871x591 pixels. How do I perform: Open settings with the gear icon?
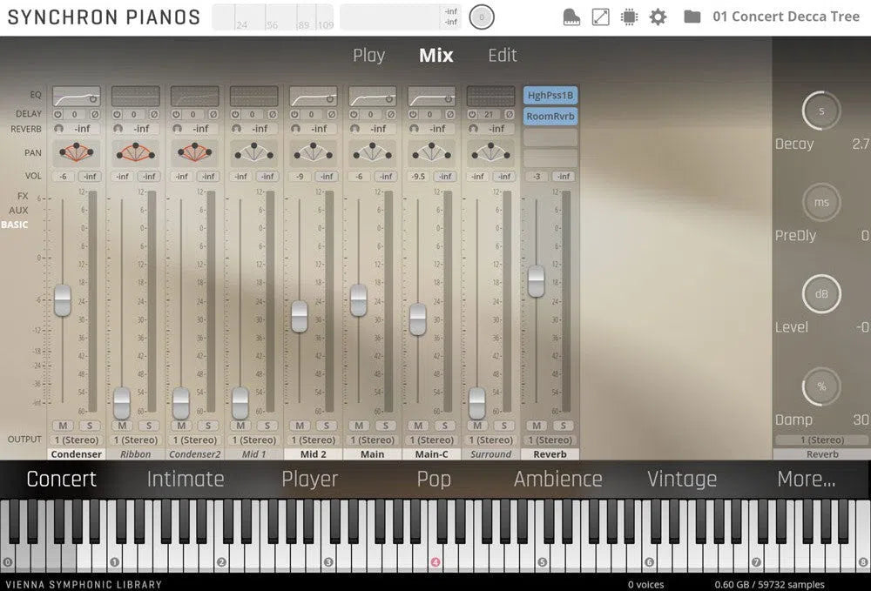(658, 17)
